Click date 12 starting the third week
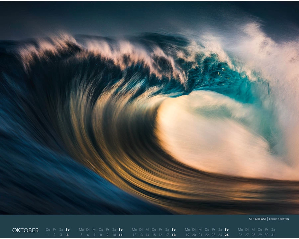Viewport: 299px width, 239px height. pyautogui.click(x=134, y=235)
